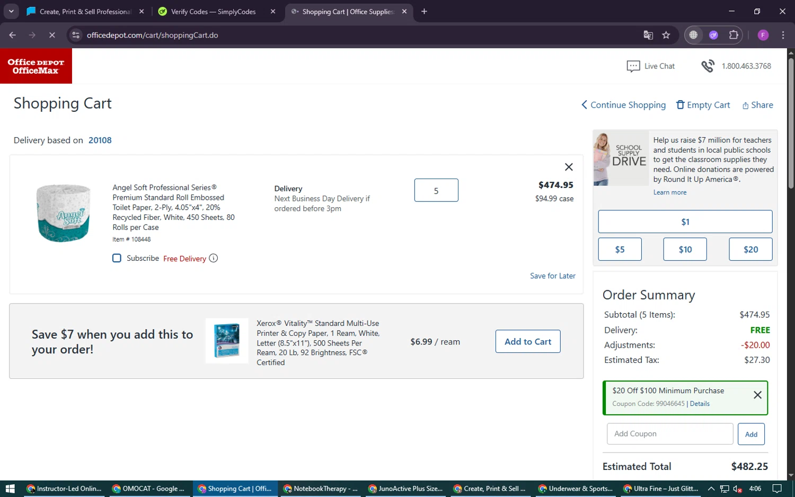
Task: Click the taskbar clock showing 4:06
Action: (755, 489)
